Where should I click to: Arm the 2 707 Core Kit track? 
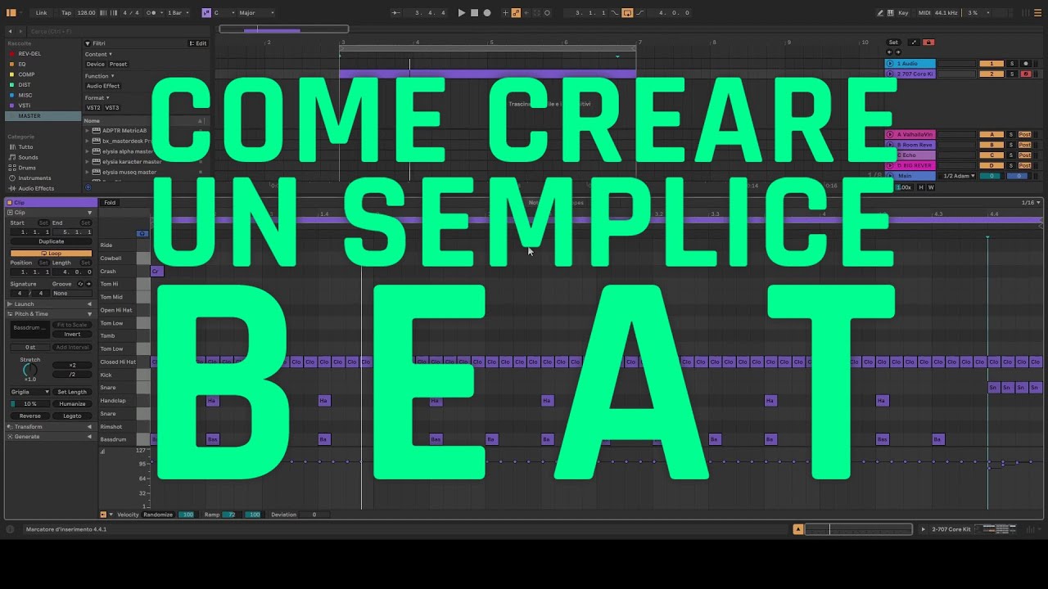pyautogui.click(x=1025, y=74)
